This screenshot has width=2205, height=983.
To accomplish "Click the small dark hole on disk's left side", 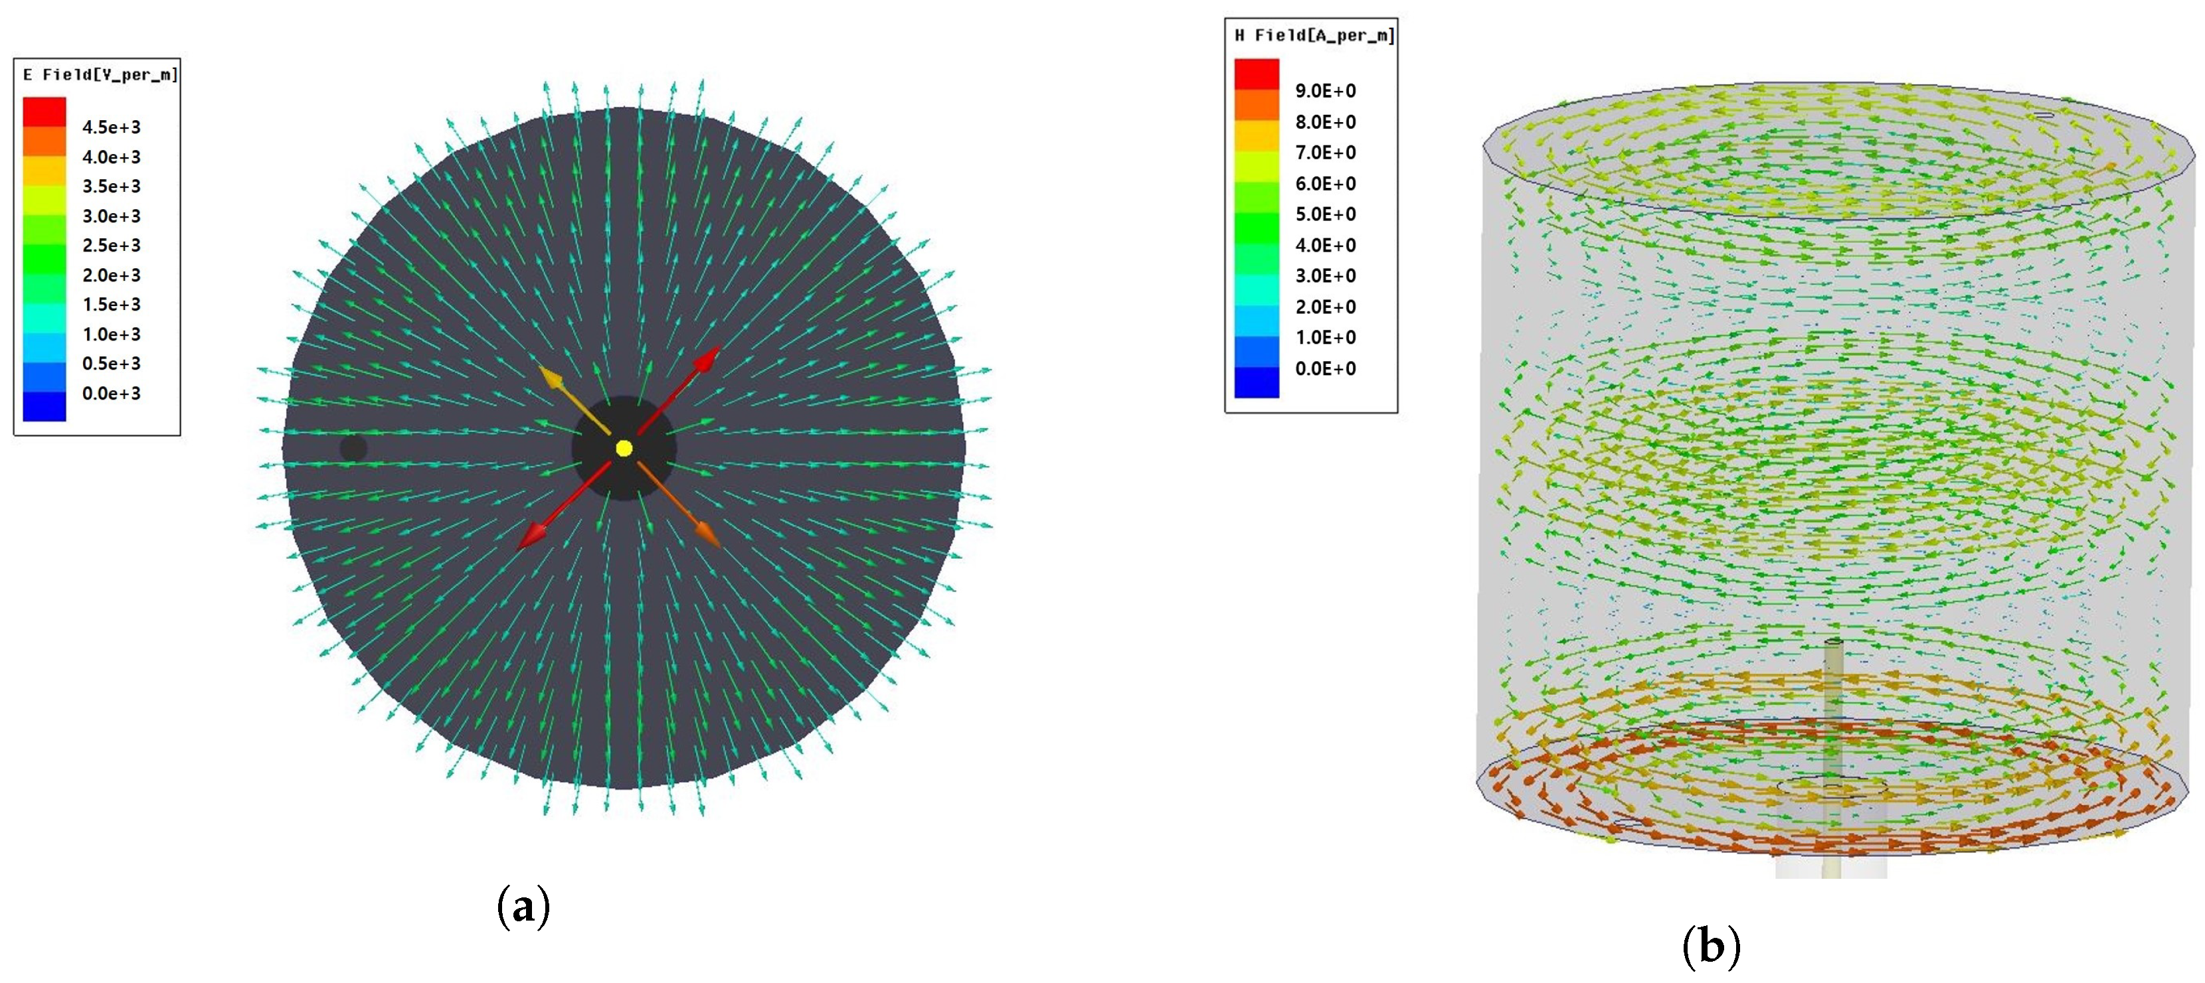I will (x=353, y=447).
